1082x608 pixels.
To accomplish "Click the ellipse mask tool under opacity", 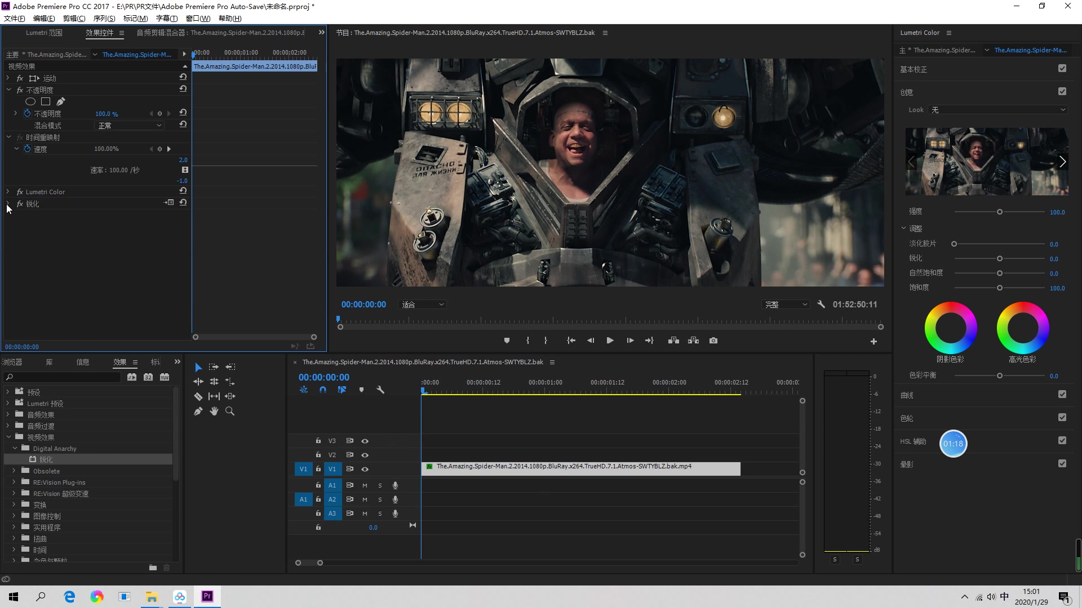I will pos(30,102).
